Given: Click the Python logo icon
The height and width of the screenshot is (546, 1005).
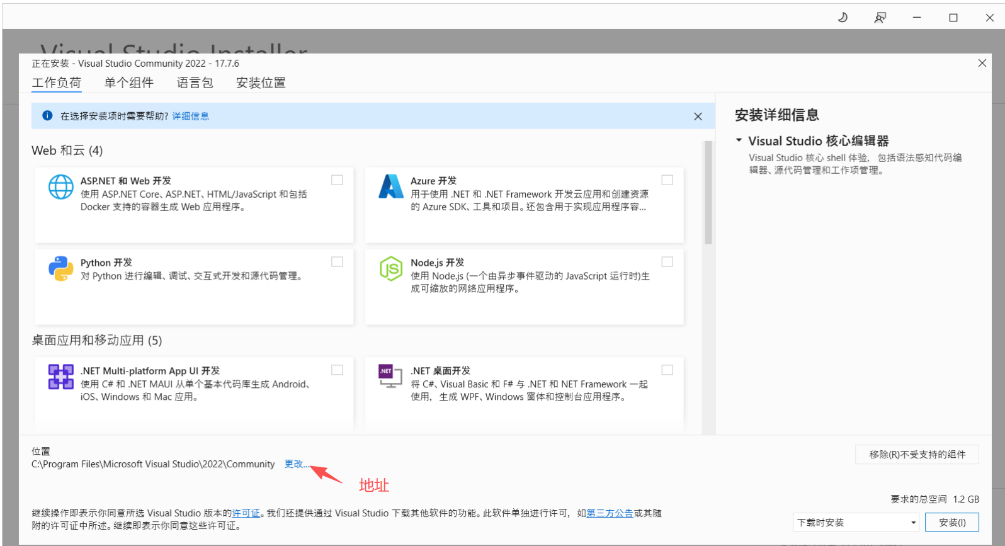Looking at the screenshot, I should 61,268.
